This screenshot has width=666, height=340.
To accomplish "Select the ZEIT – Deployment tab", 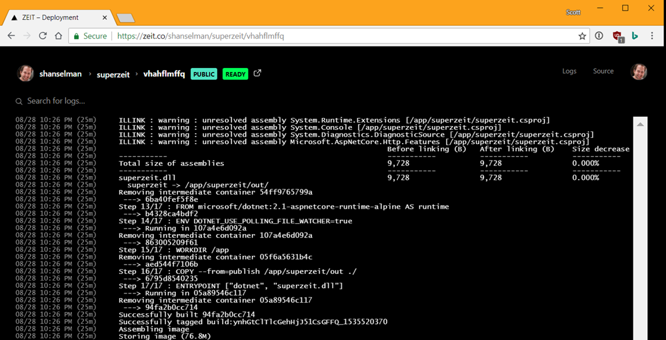I will click(x=58, y=17).
